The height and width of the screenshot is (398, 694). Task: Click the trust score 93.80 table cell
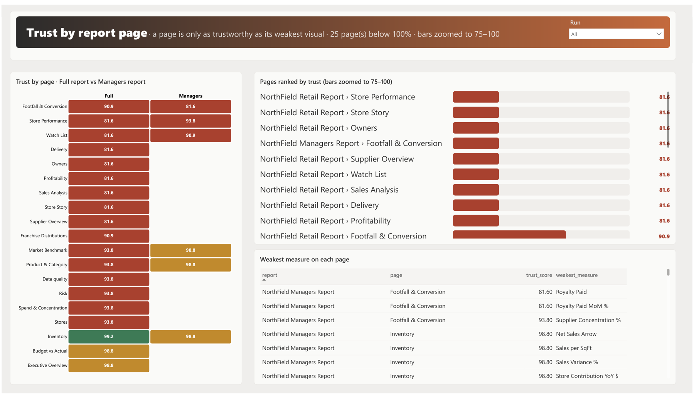click(545, 320)
